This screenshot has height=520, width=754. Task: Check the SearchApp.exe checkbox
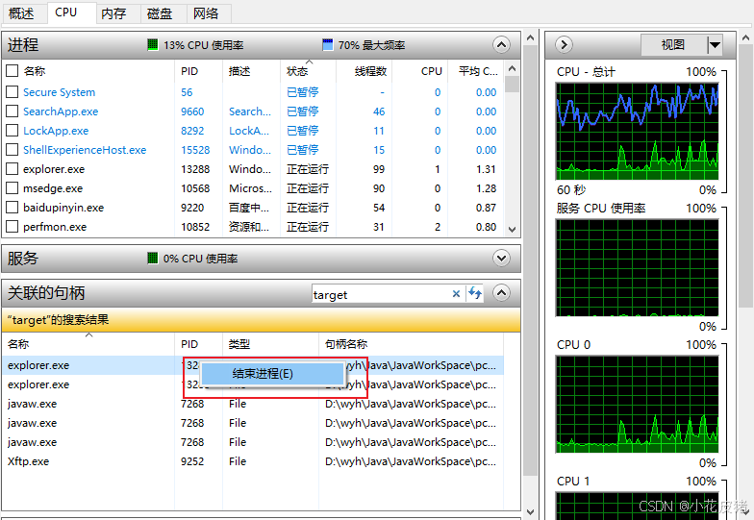[x=12, y=111]
